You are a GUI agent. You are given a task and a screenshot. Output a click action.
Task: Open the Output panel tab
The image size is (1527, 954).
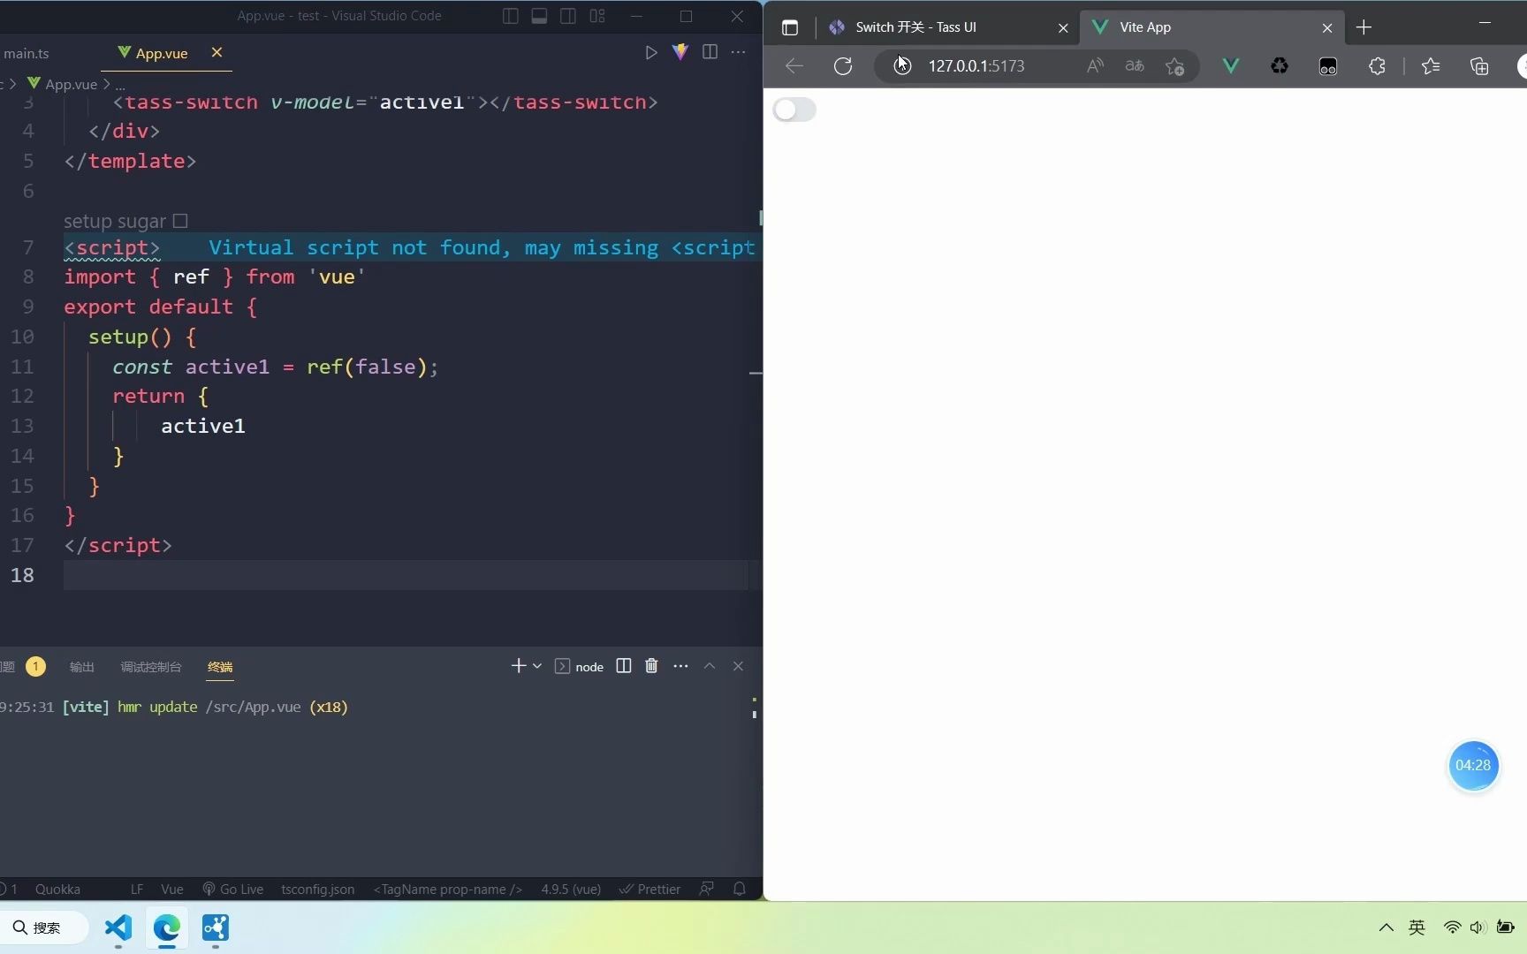pyautogui.click(x=81, y=667)
